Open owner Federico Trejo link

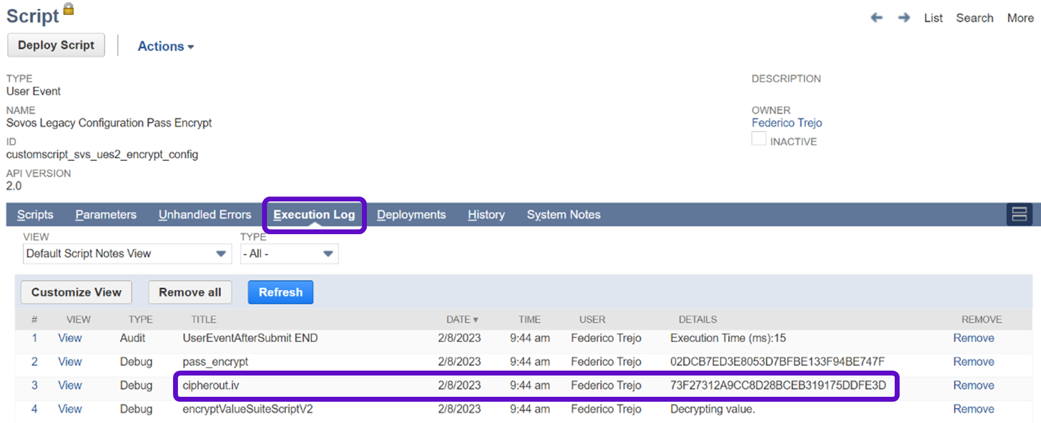(x=786, y=123)
